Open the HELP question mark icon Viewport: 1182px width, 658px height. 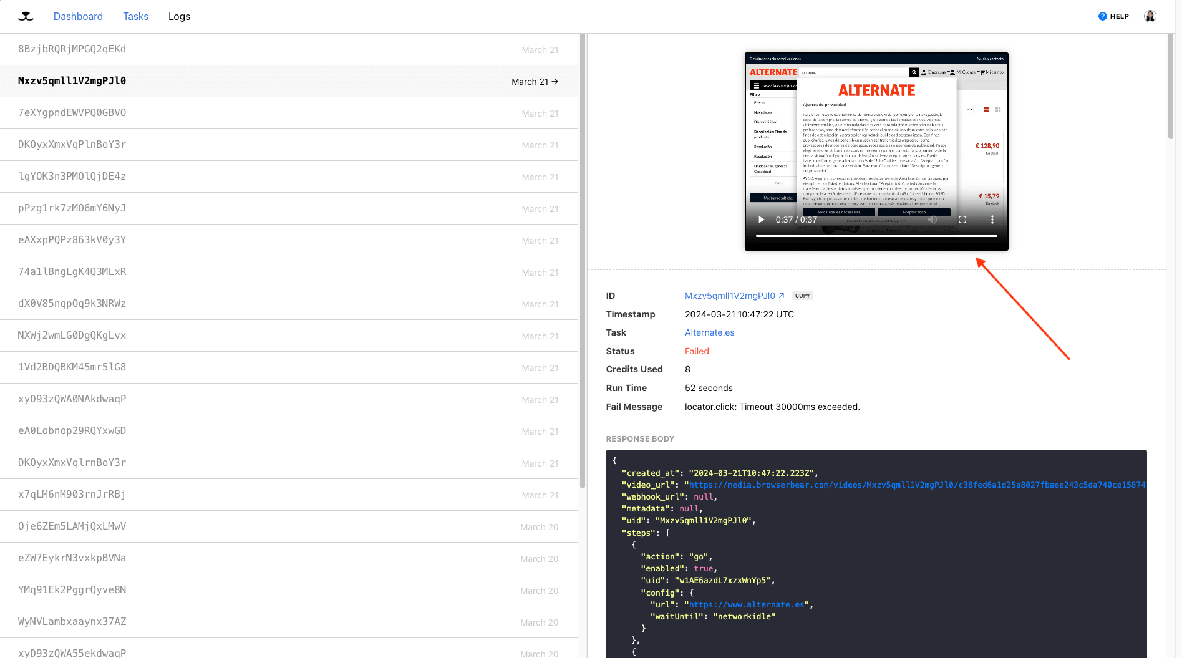tap(1103, 16)
